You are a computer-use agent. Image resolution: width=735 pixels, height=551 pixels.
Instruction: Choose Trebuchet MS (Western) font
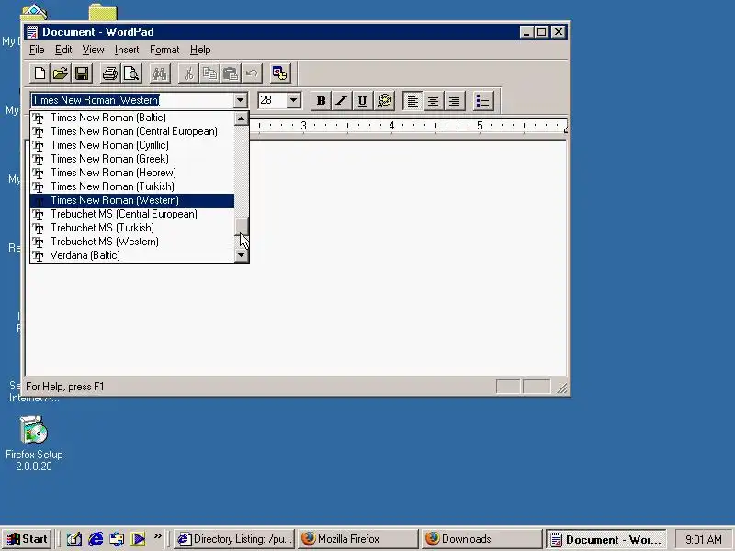(132, 242)
